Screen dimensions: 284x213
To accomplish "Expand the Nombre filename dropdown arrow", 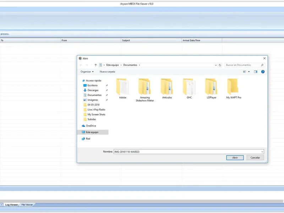I will point(262,152).
